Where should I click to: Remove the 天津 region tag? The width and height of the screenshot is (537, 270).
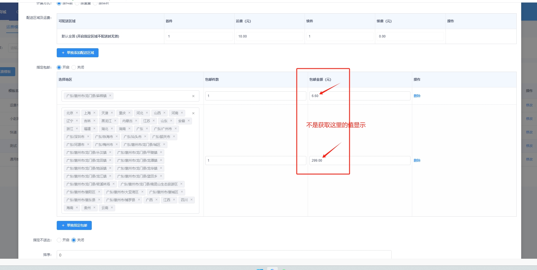pyautogui.click(x=112, y=113)
